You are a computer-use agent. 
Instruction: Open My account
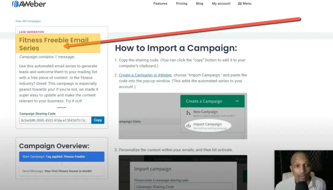(221, 3)
